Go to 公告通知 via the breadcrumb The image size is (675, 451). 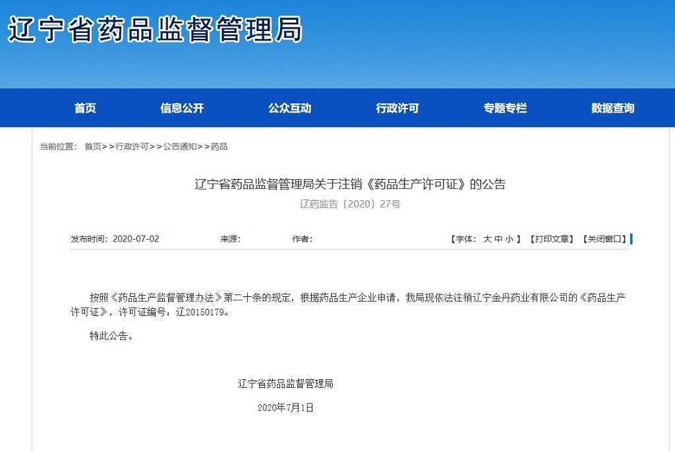[179, 146]
